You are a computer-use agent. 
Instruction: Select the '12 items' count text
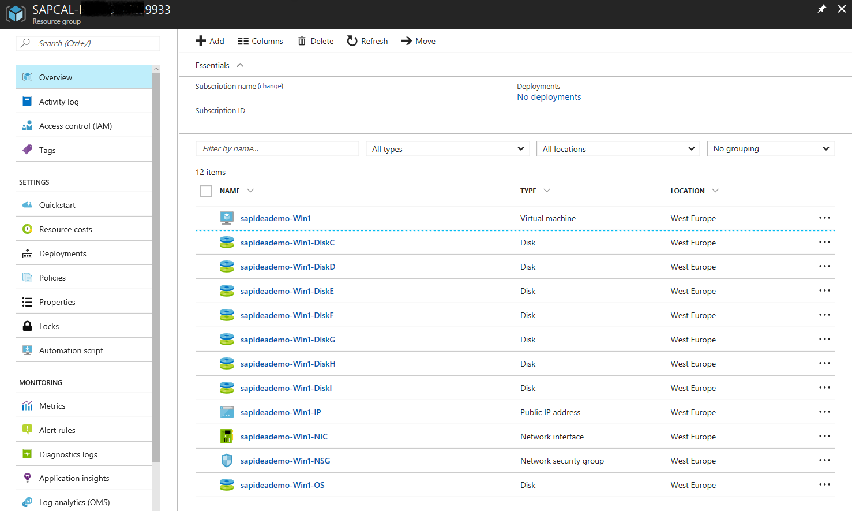tap(211, 172)
